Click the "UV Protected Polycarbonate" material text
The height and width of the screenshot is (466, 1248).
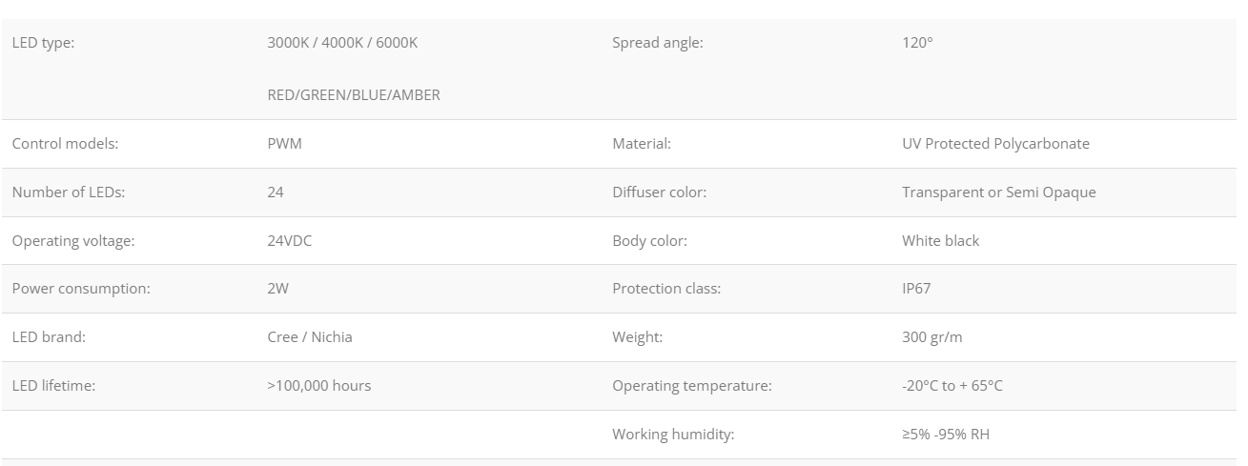[x=995, y=144]
